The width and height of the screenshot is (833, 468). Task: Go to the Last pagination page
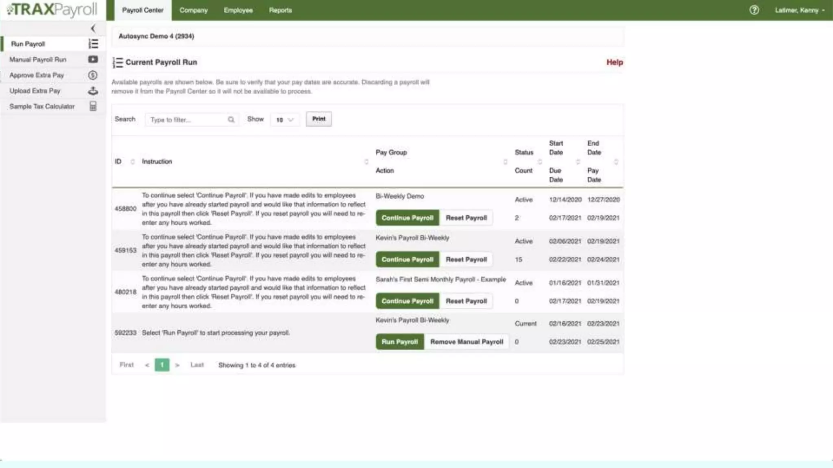[x=197, y=365]
